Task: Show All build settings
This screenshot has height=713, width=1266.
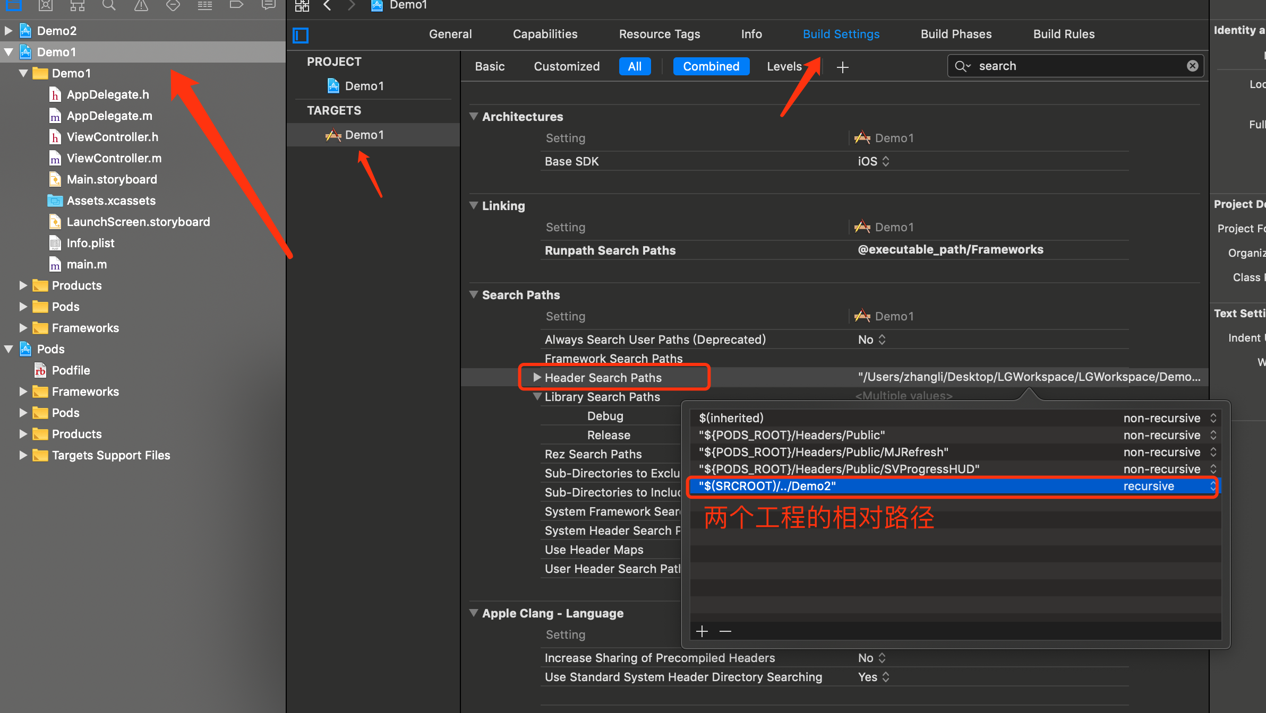Action: (635, 66)
